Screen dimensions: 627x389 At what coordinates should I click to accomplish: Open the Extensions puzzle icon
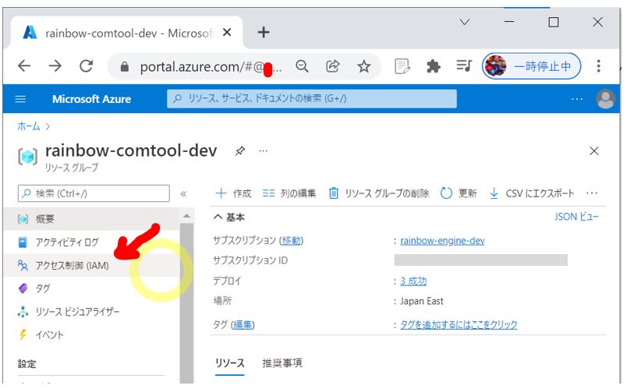pos(434,66)
